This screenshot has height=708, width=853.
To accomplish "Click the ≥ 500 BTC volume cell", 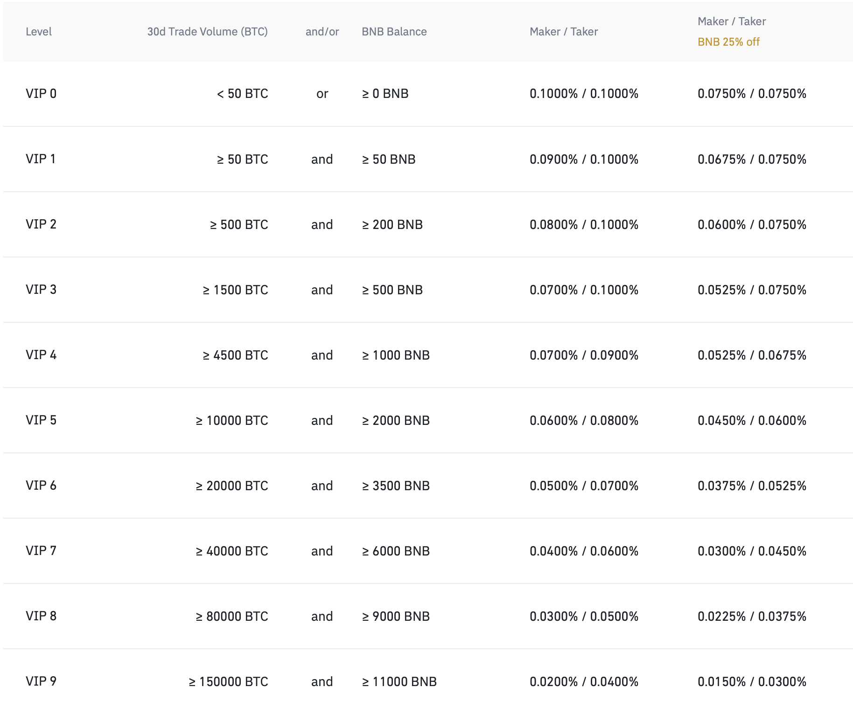I will (239, 225).
